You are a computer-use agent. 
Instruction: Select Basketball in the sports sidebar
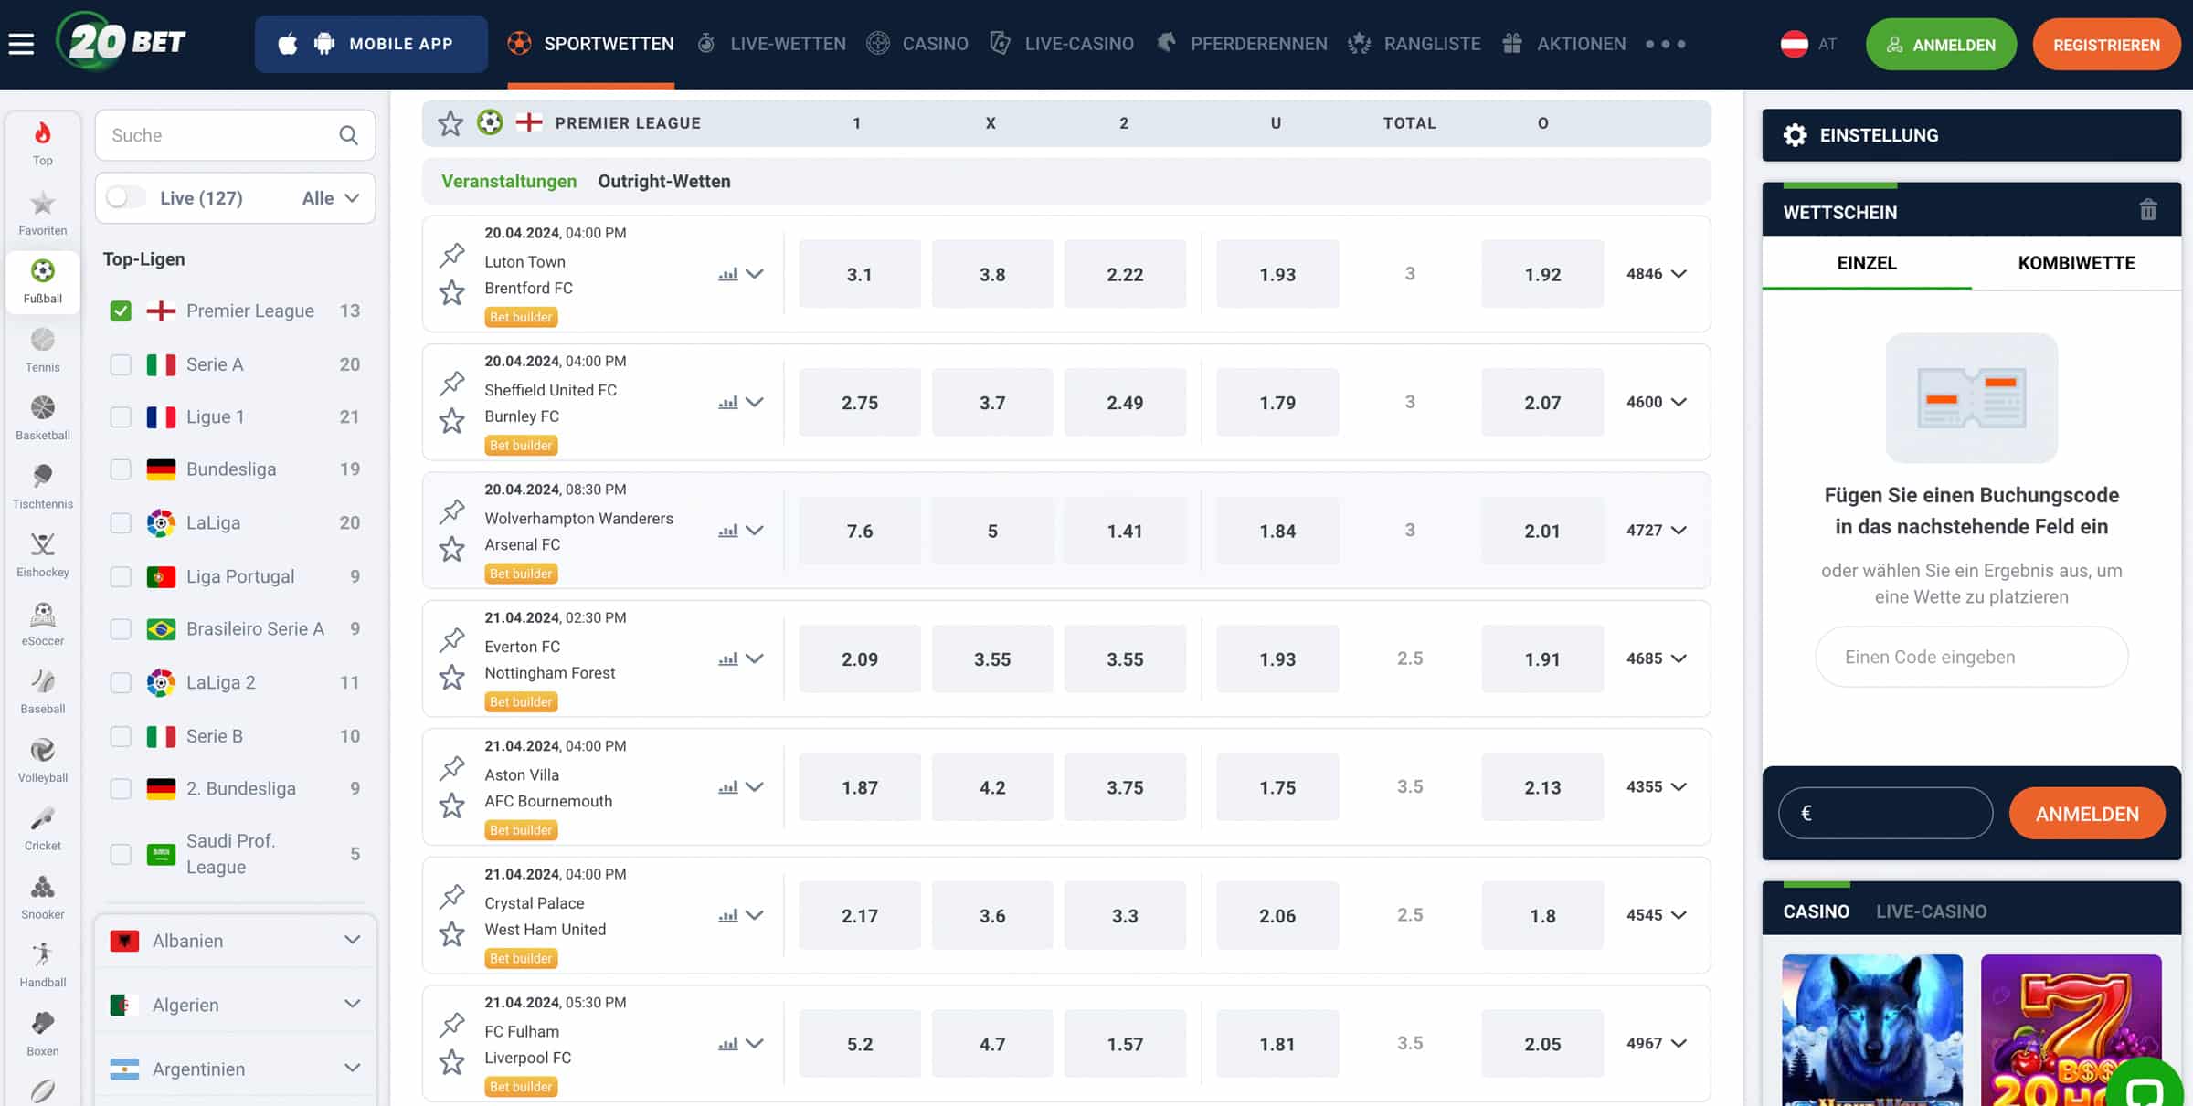pyautogui.click(x=43, y=418)
